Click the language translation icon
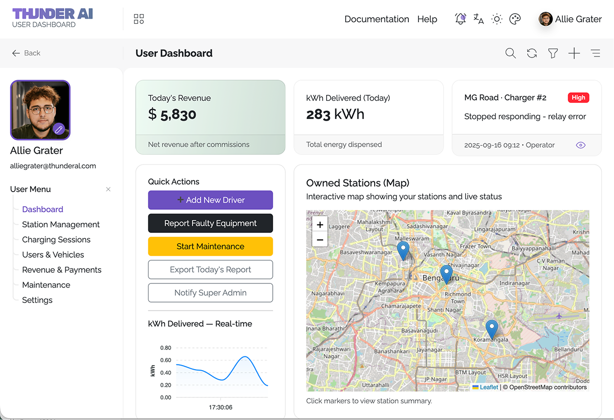Viewport: 614px width, 420px height. click(478, 19)
